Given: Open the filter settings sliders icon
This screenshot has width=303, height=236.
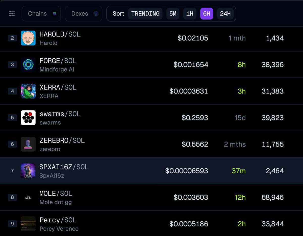Looking at the screenshot, I should point(12,14).
